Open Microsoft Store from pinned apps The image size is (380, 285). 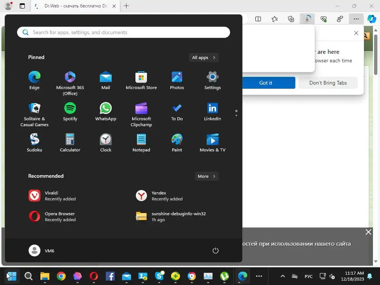click(x=141, y=81)
